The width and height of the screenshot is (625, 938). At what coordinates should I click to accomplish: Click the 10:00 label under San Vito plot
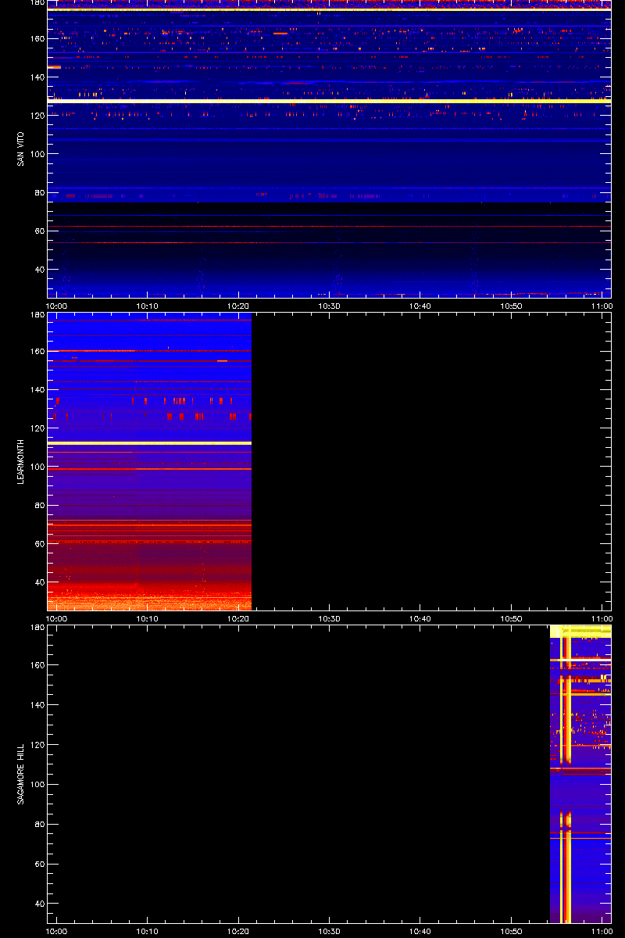pyautogui.click(x=57, y=306)
